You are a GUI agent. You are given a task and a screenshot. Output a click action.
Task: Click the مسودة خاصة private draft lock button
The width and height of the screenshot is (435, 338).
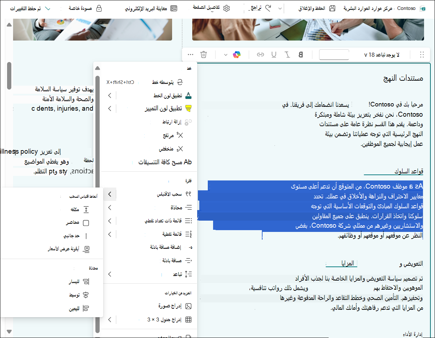pyautogui.click(x=85, y=8)
